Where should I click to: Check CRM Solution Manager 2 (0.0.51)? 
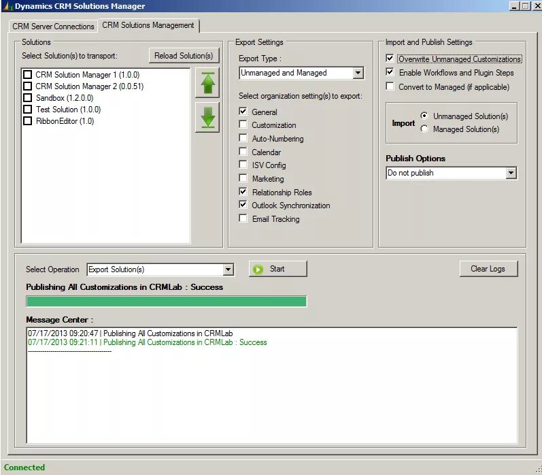[x=28, y=86]
